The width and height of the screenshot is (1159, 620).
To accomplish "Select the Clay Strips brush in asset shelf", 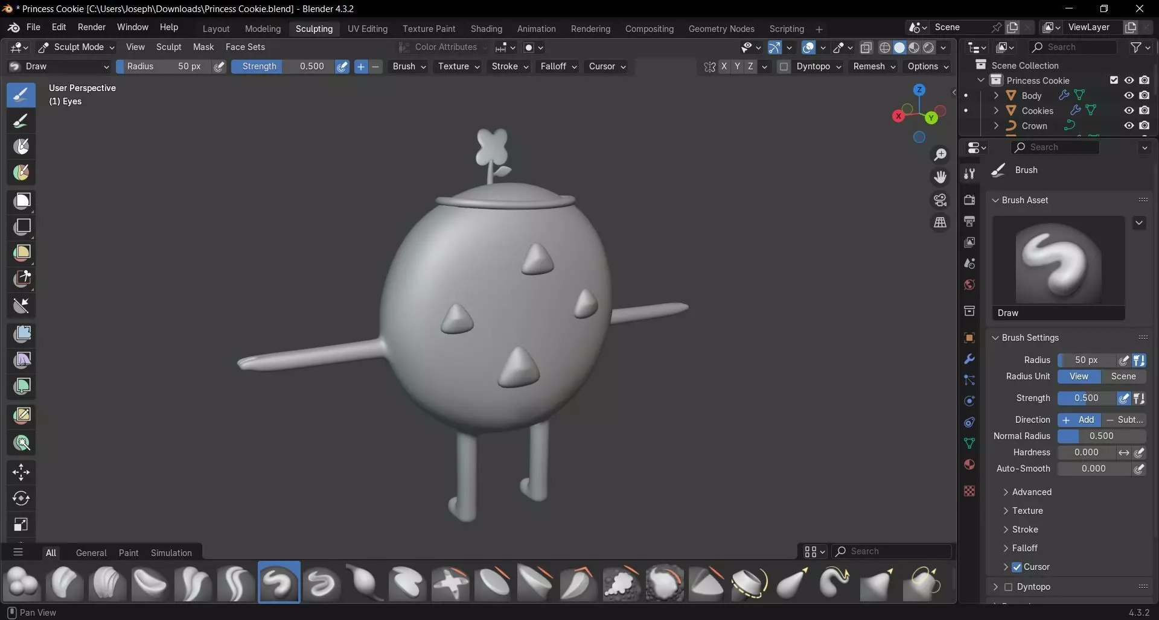I will (107, 583).
